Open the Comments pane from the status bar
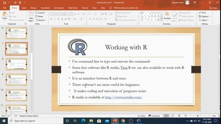This screenshot has height=124, width=221. pyautogui.click(x=154, y=116)
